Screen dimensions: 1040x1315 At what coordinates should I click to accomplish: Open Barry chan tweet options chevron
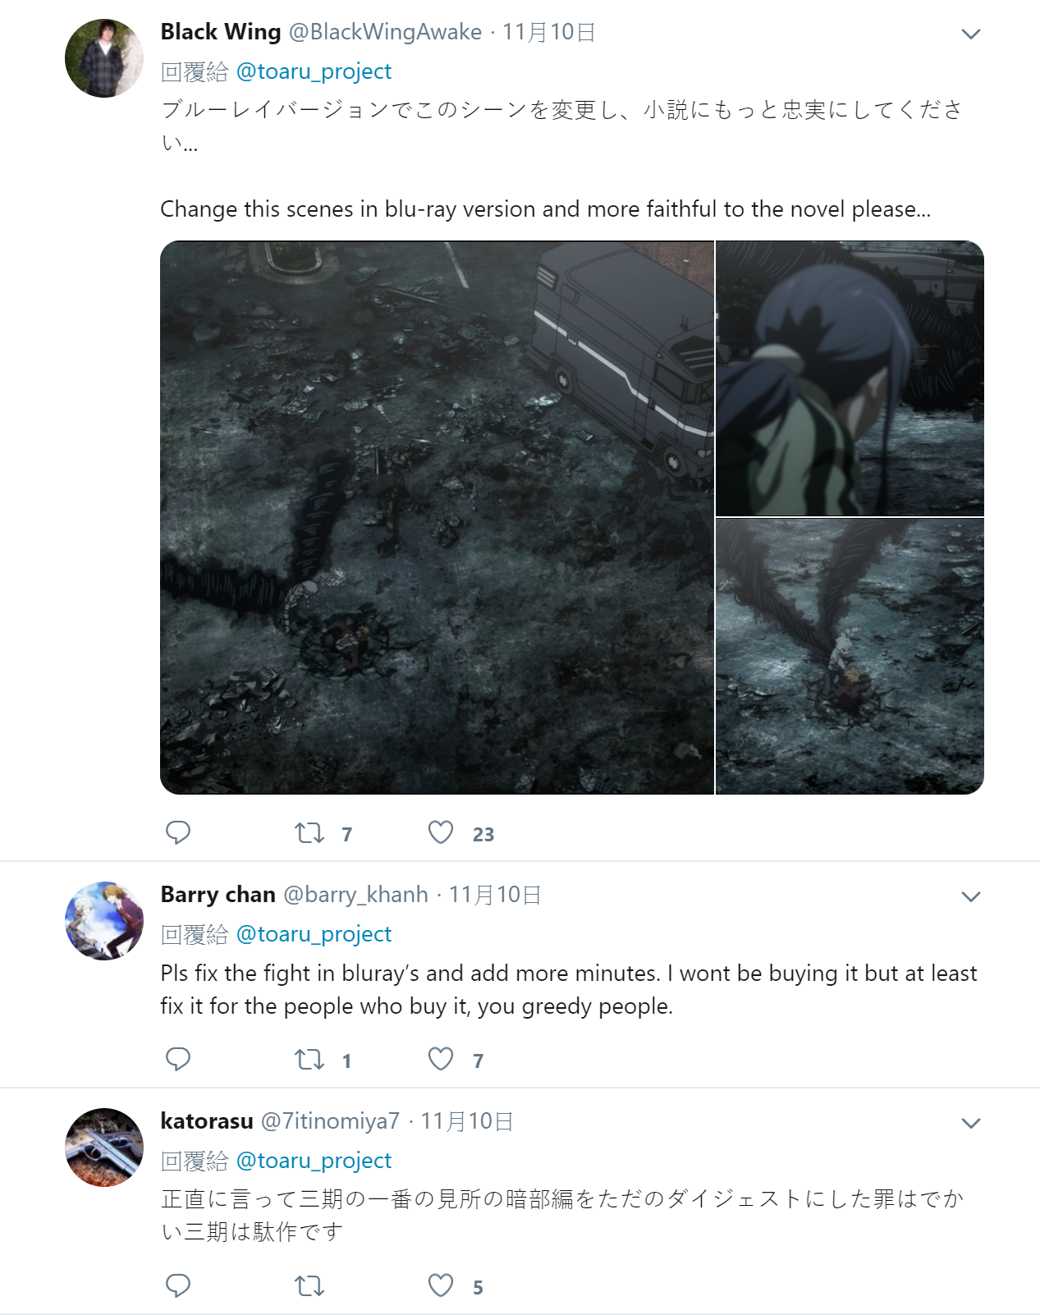click(971, 896)
